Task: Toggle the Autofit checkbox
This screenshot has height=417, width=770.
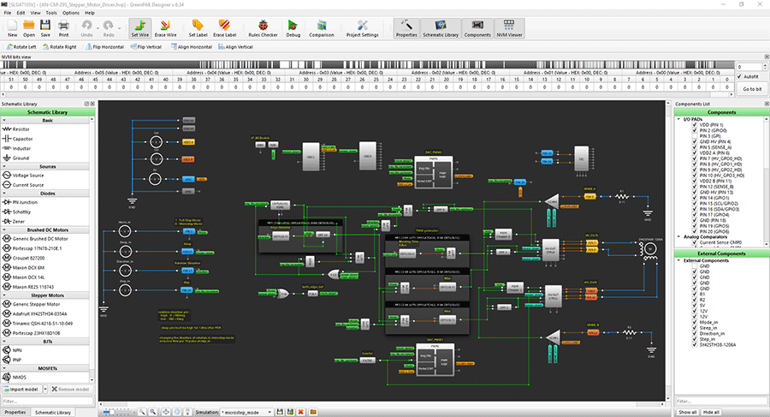Action: 740,77
